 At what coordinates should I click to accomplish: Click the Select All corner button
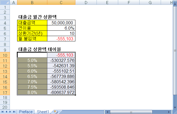click(x=5, y=2)
